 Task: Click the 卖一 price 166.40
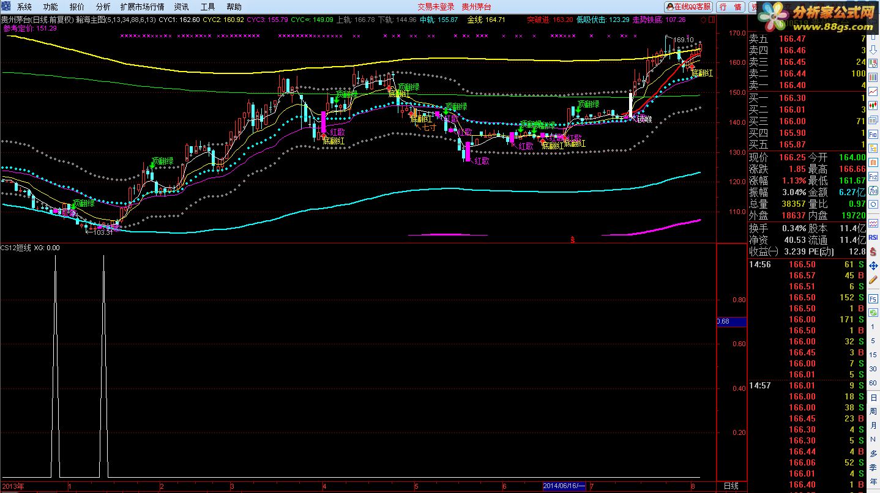pos(792,85)
